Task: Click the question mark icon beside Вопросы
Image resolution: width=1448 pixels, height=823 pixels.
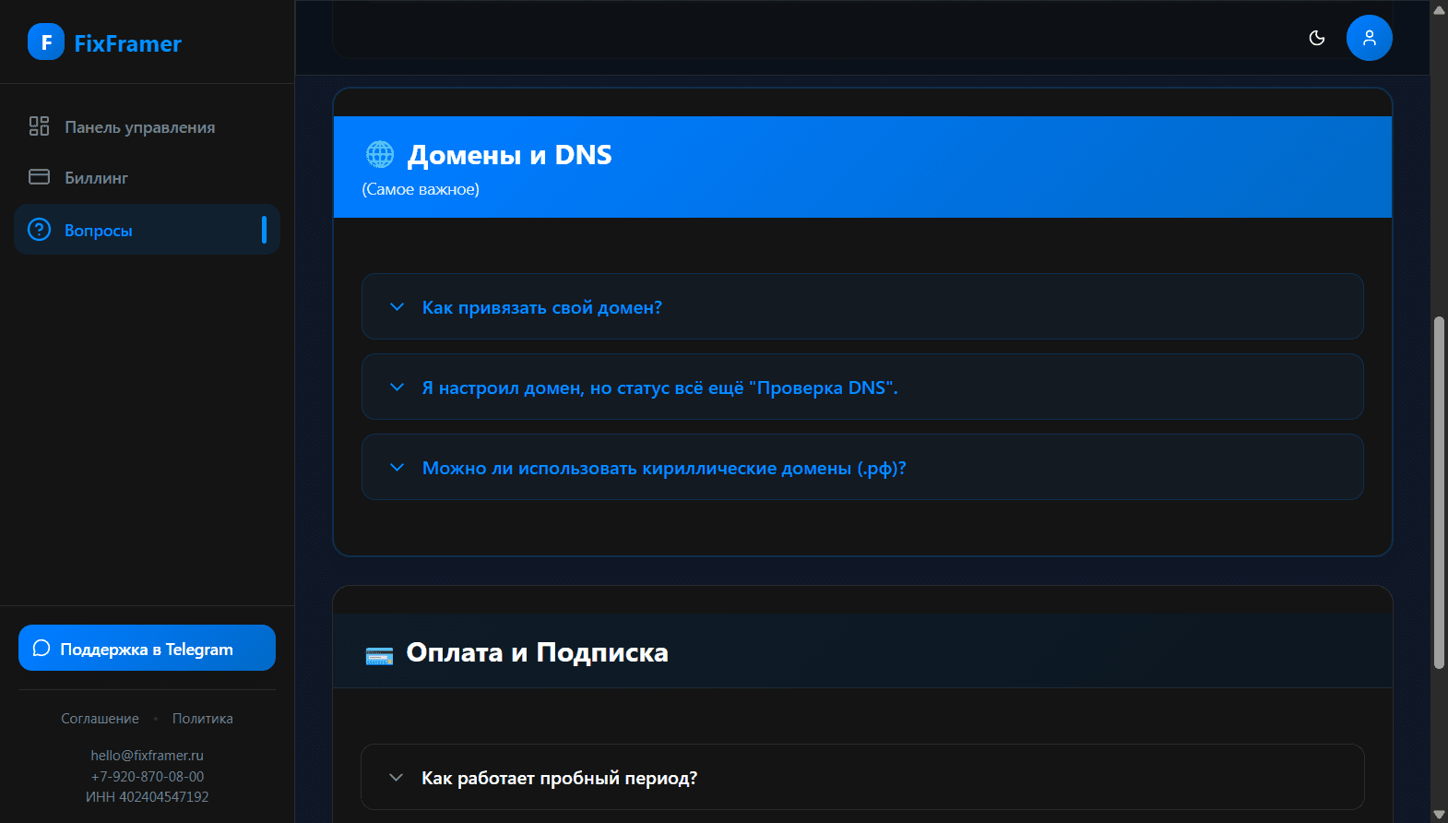Action: click(39, 230)
